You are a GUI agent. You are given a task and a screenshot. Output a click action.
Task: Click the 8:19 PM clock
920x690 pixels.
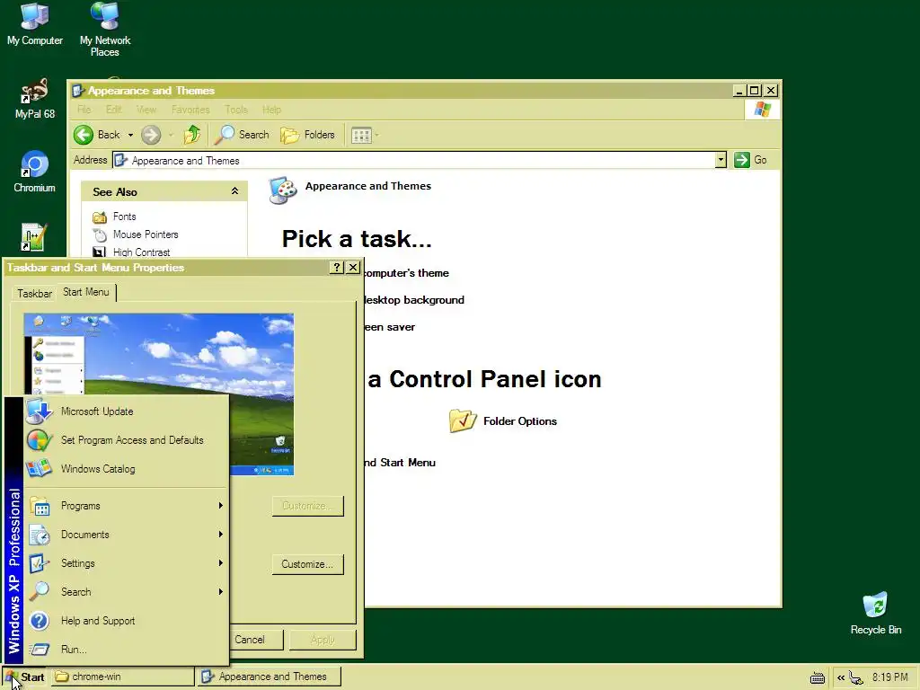[889, 677]
